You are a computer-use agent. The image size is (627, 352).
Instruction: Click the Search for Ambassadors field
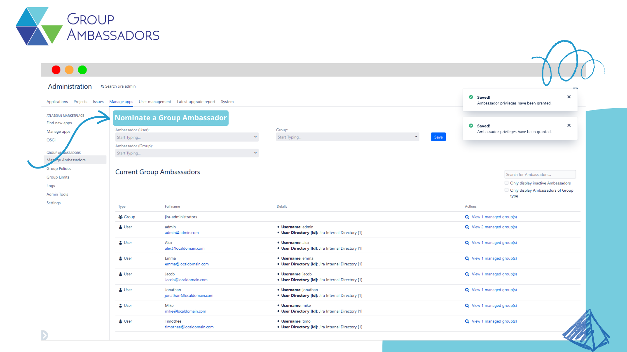click(540, 174)
